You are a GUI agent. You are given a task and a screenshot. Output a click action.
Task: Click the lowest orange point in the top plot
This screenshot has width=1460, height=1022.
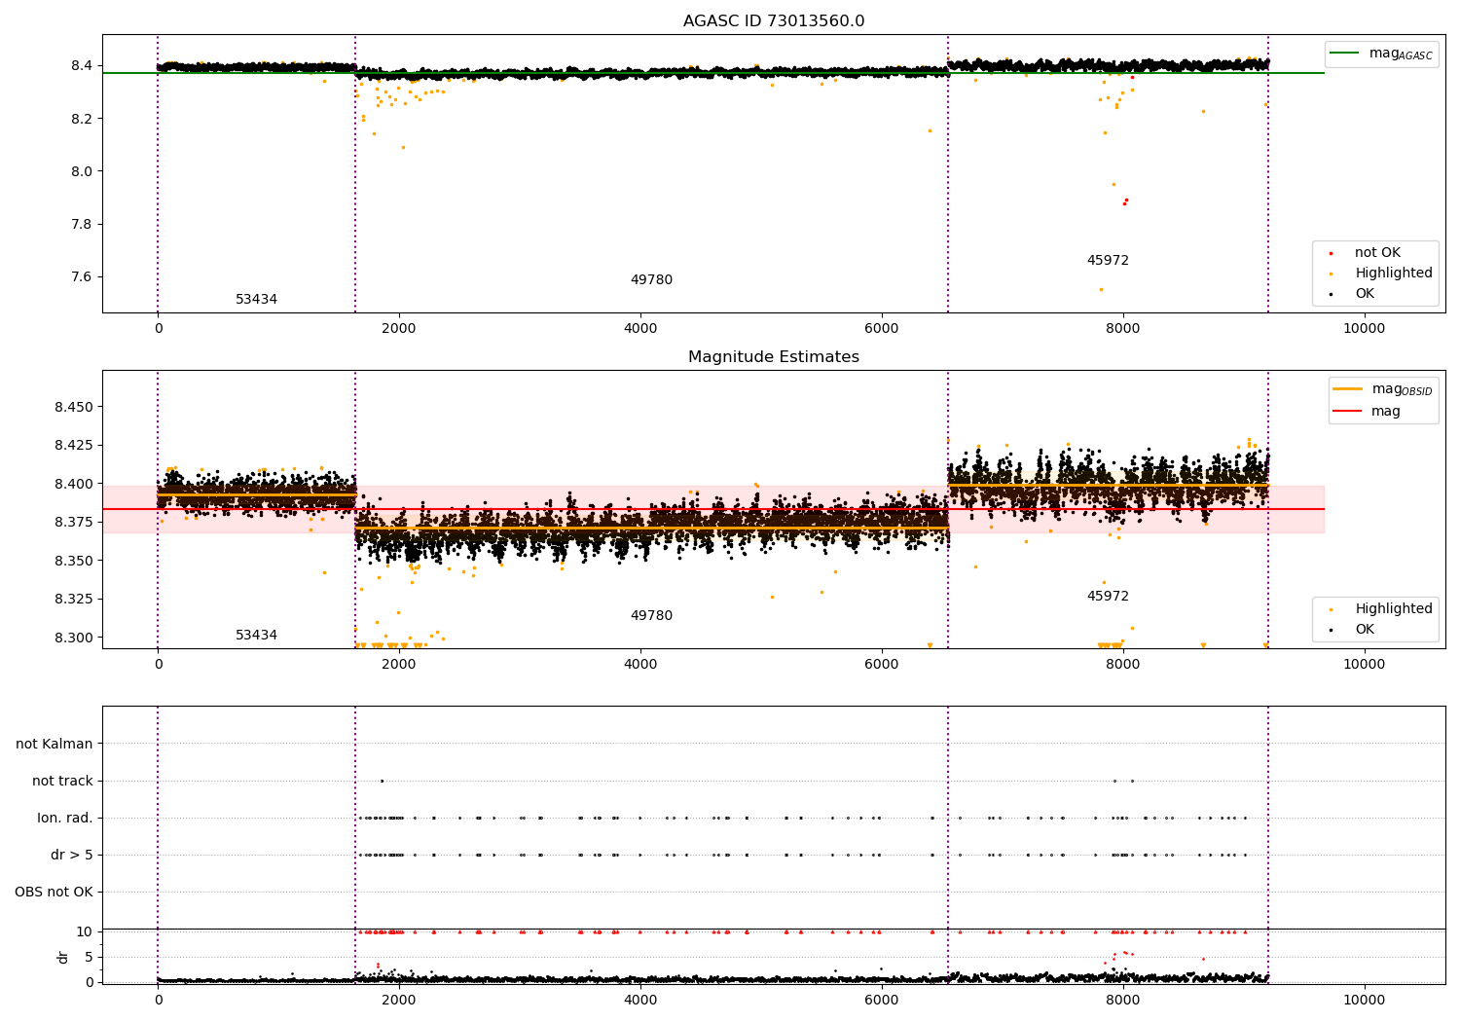tap(1101, 289)
